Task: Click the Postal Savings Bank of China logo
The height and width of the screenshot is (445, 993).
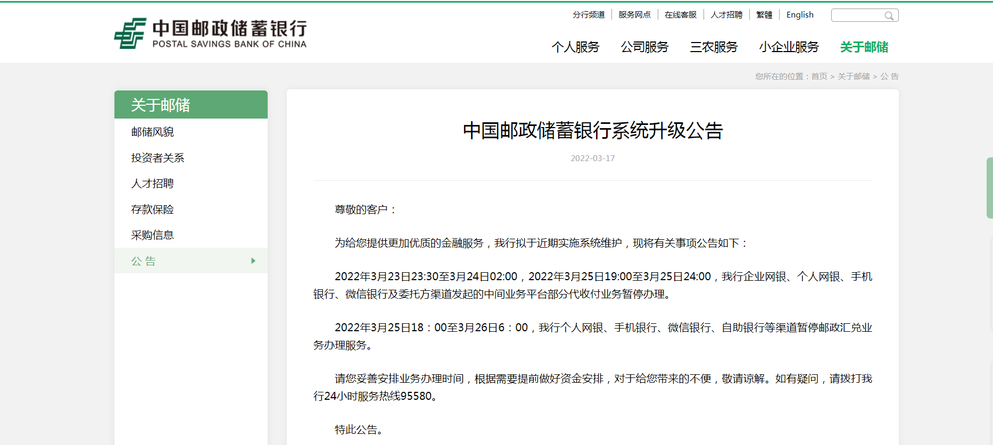Action: (210, 33)
